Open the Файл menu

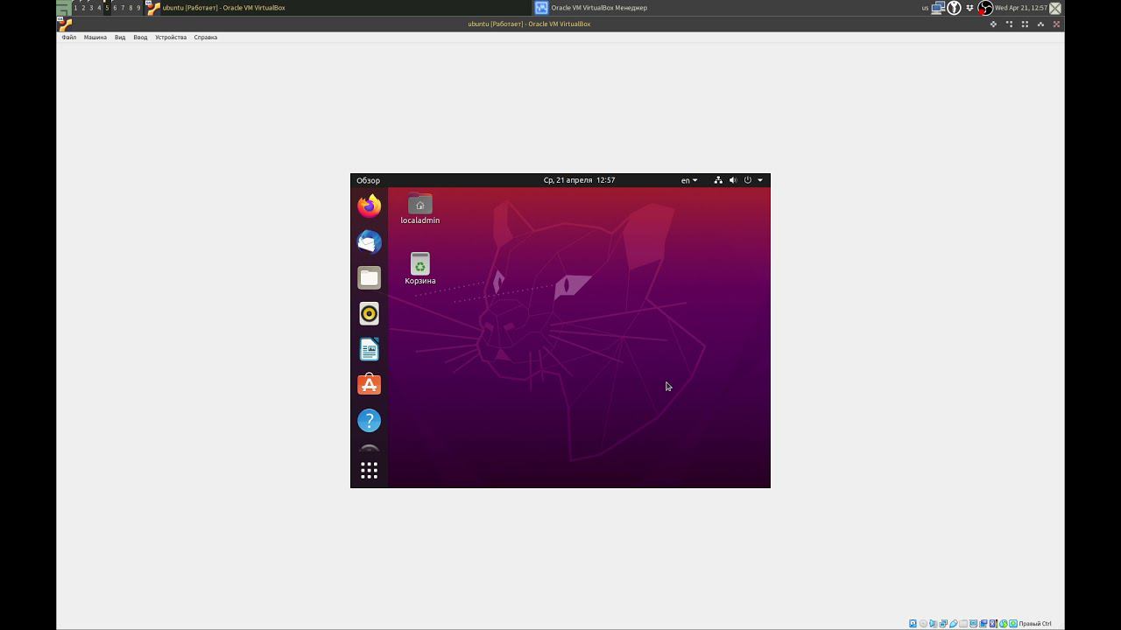[x=69, y=38]
